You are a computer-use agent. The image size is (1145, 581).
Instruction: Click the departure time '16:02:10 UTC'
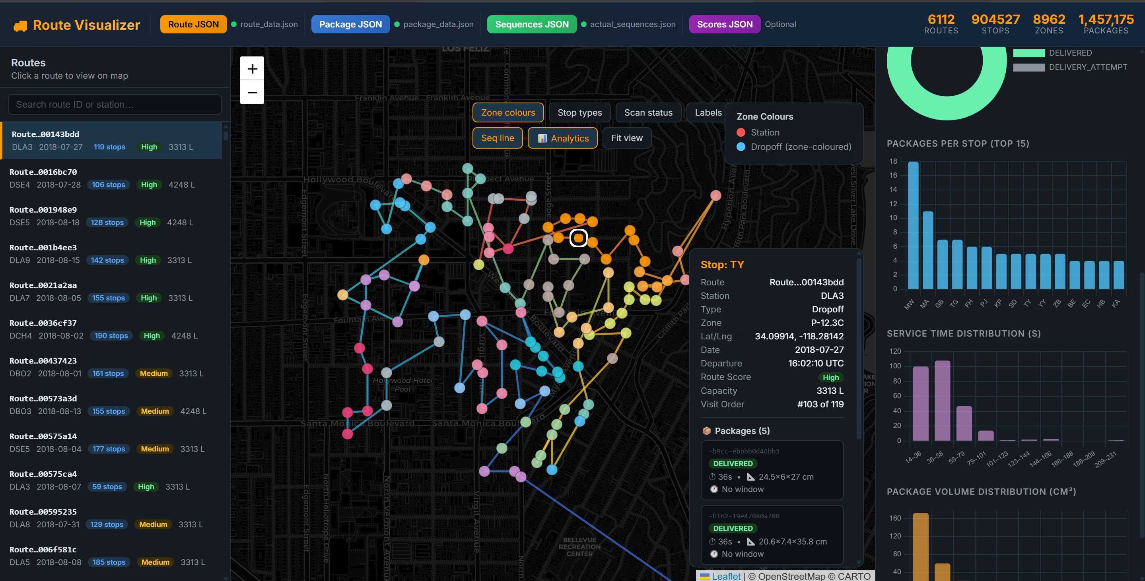point(816,363)
